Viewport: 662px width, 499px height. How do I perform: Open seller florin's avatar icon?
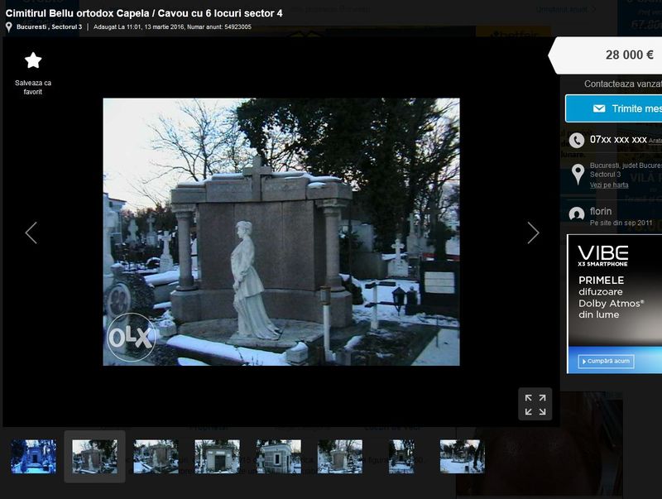pos(577,214)
